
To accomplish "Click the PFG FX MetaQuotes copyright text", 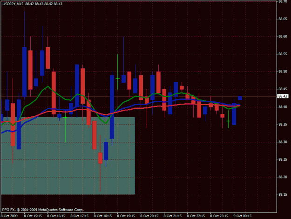I will point(43,210).
